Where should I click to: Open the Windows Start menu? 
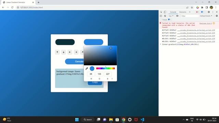coord(77,120)
